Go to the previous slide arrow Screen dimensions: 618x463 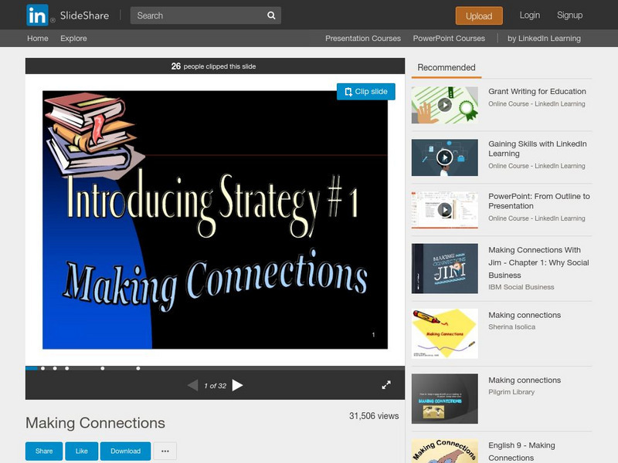coord(192,385)
